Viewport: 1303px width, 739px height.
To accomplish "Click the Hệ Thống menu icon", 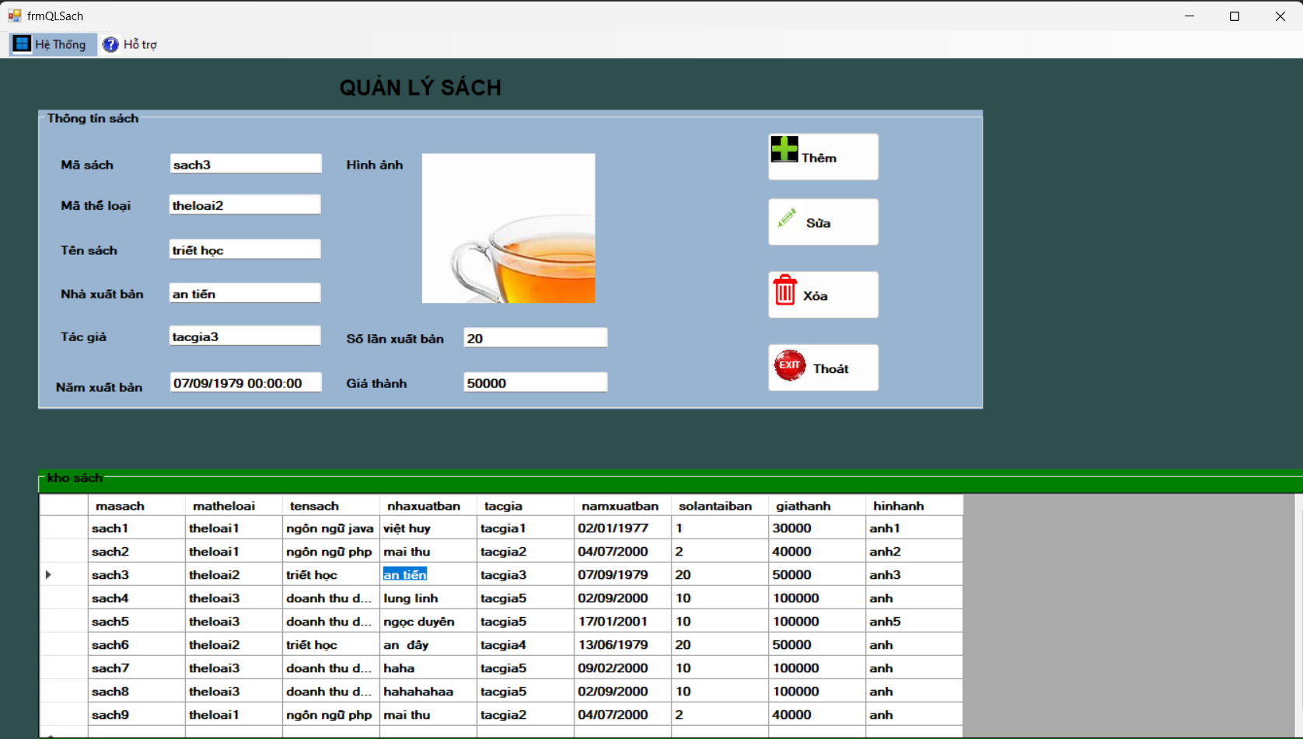I will [22, 44].
